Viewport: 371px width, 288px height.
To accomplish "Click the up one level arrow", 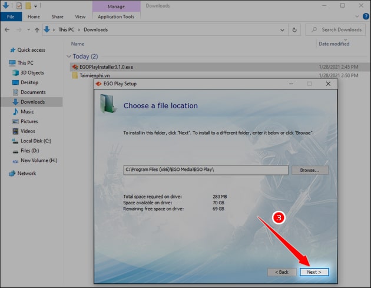I will click(37, 30).
